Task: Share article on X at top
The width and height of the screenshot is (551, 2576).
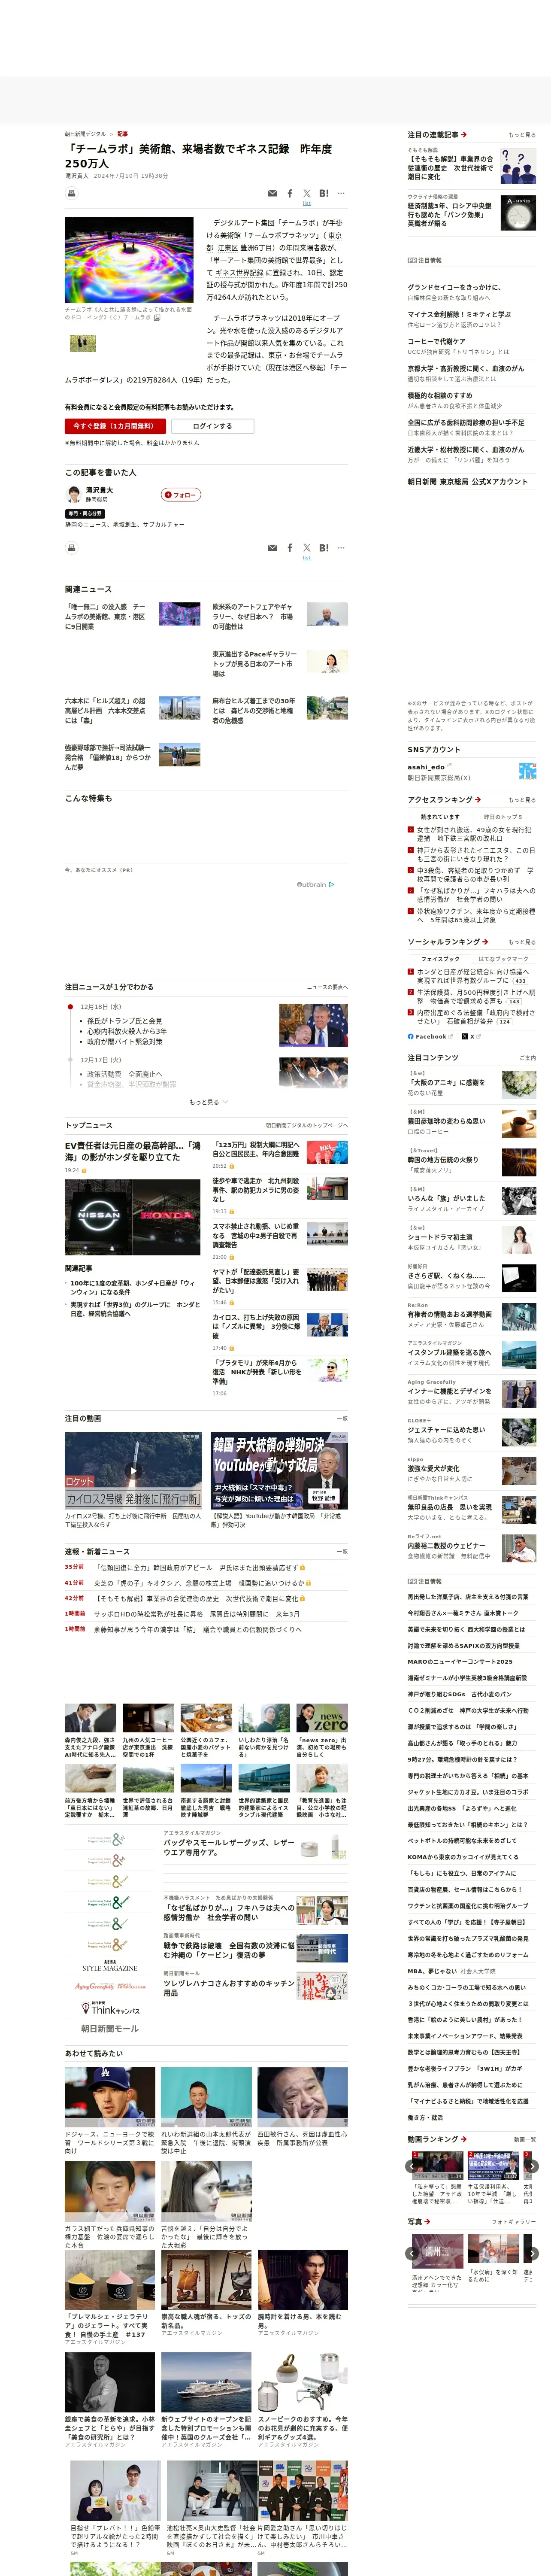Action: 306,193
